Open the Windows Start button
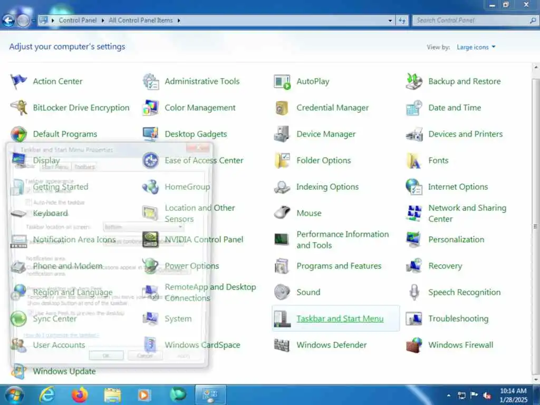The height and width of the screenshot is (405, 540). (x=14, y=395)
